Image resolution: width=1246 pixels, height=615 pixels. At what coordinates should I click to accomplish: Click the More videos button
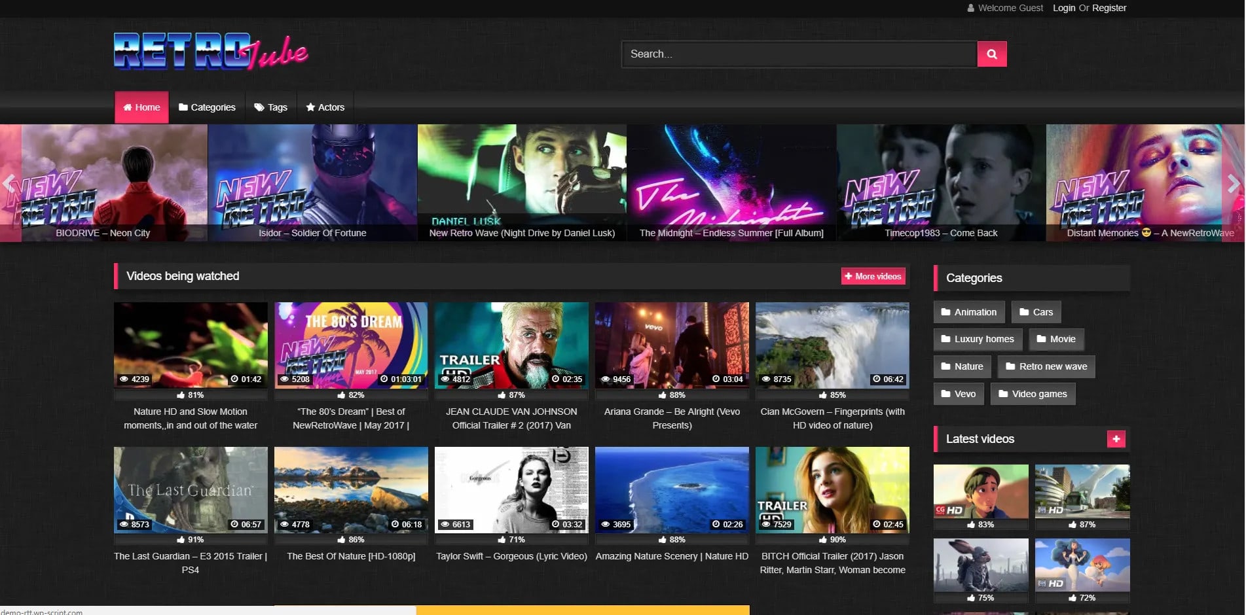(x=873, y=276)
